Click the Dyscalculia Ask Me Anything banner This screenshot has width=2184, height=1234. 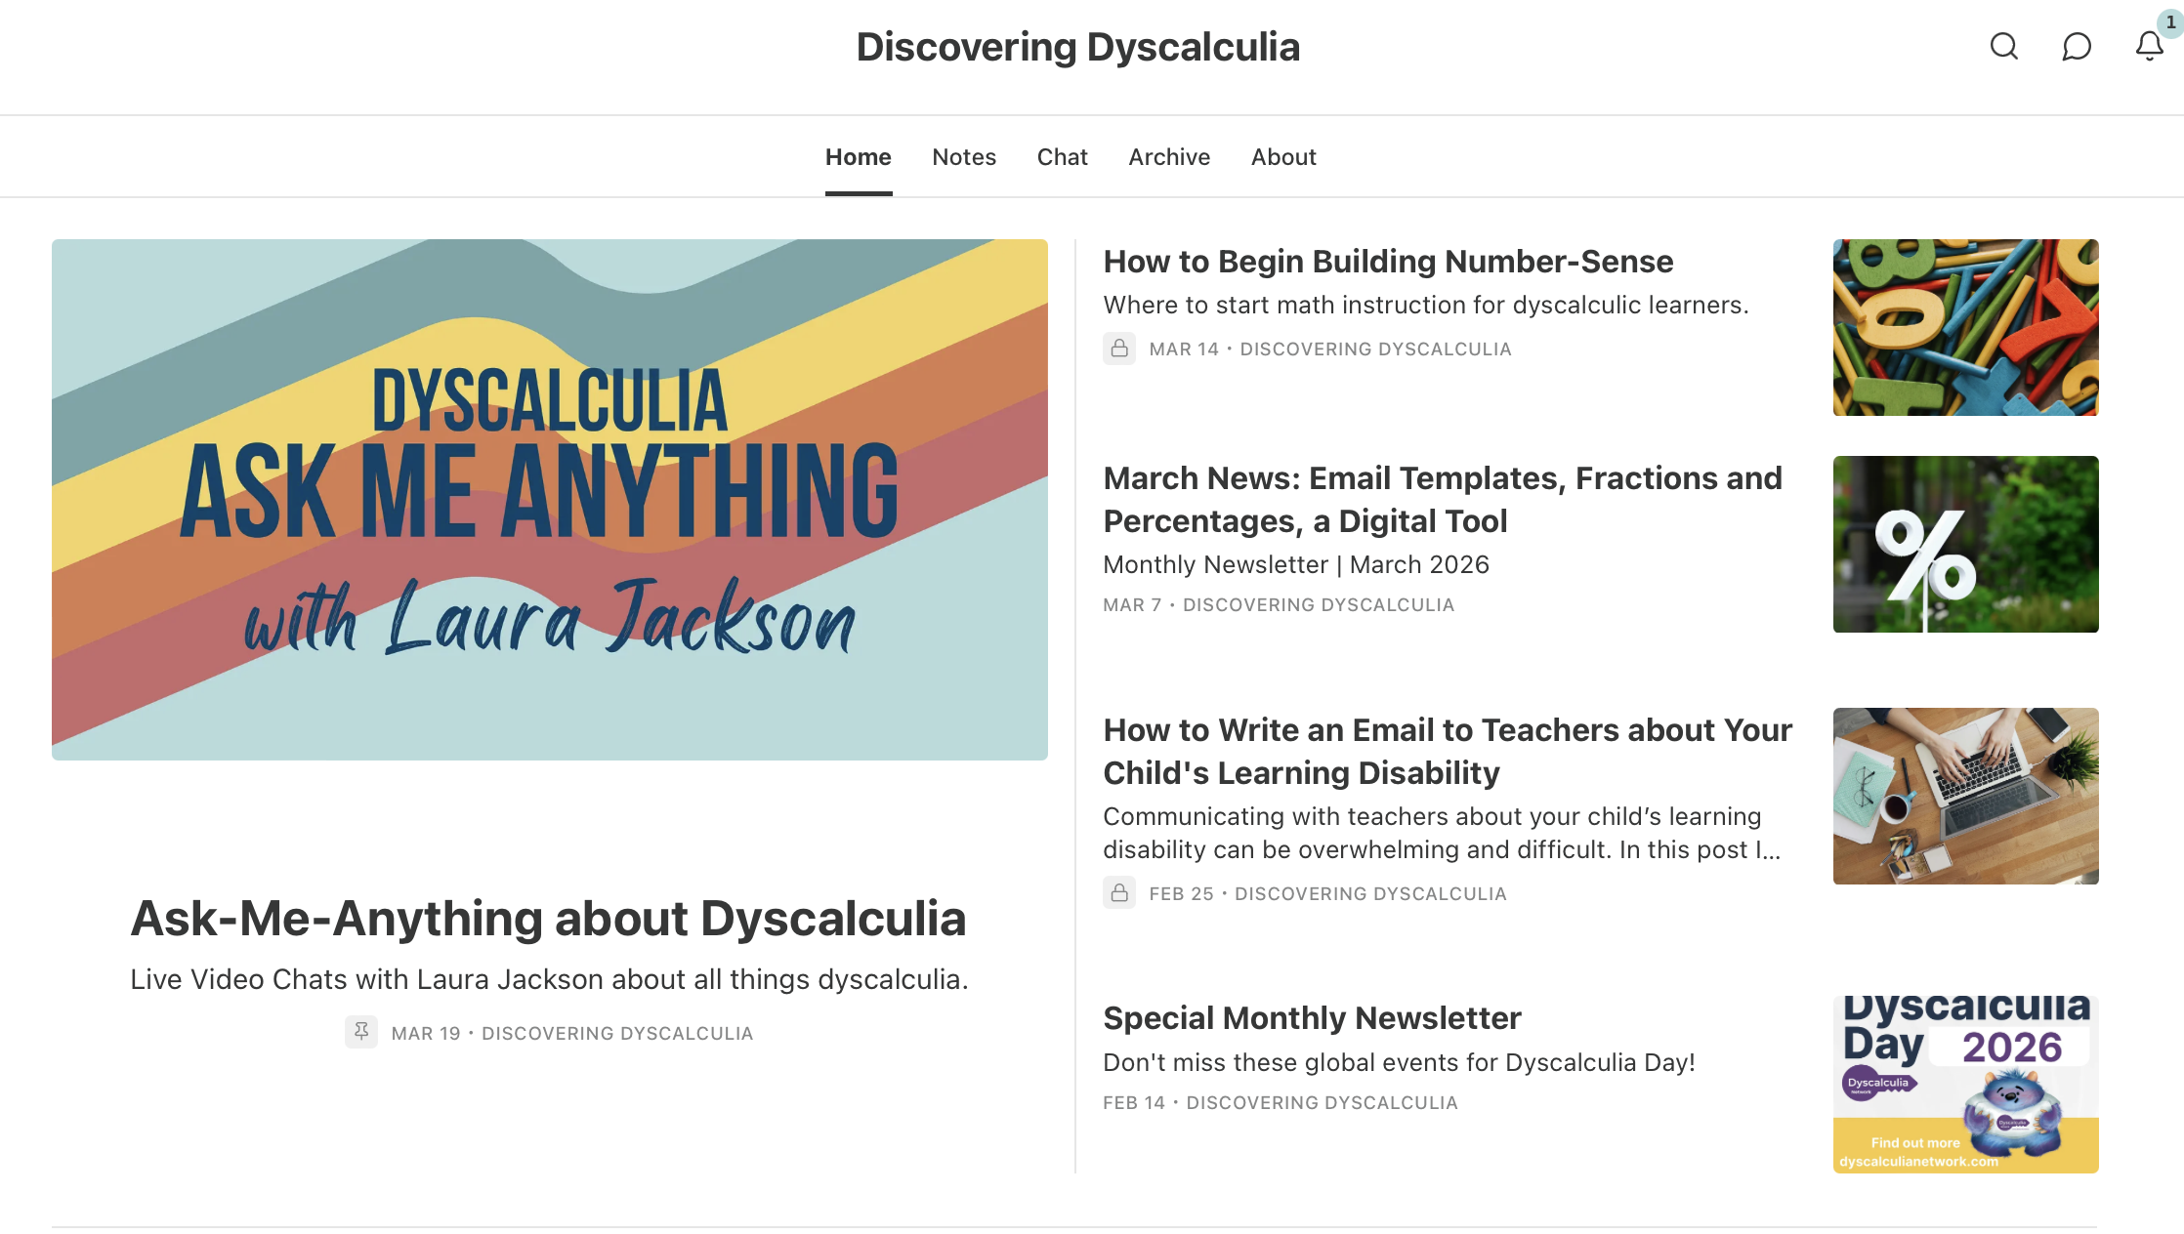[x=549, y=499]
